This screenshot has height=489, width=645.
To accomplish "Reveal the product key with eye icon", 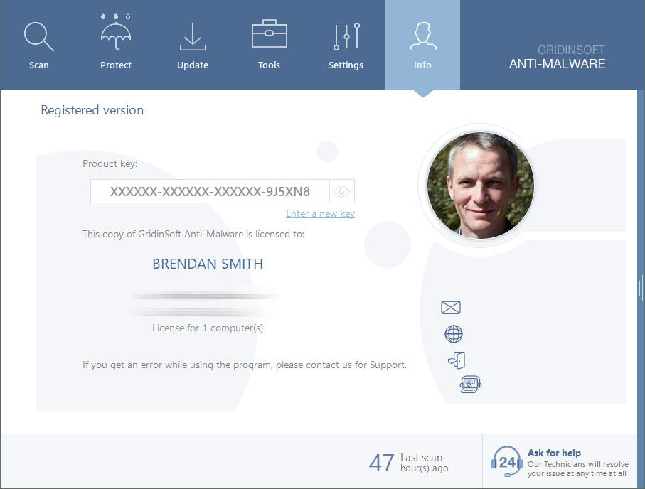I will pos(342,192).
